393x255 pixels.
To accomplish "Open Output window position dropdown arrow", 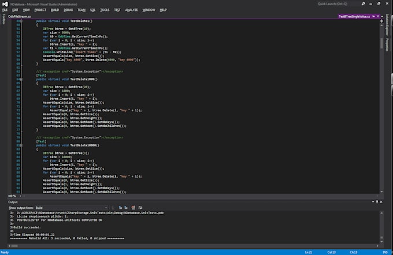I will (x=373, y=202).
